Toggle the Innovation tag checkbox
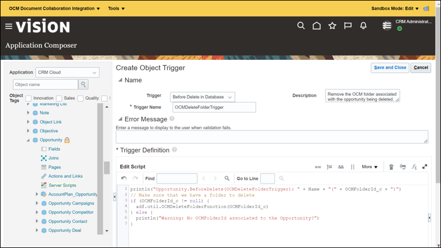The width and height of the screenshot is (441, 248). point(29,98)
